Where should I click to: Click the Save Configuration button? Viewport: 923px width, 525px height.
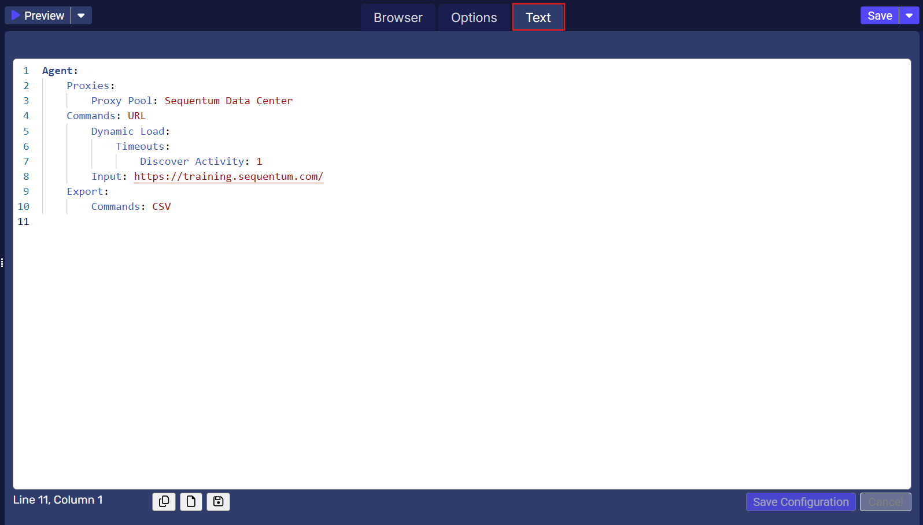800,502
